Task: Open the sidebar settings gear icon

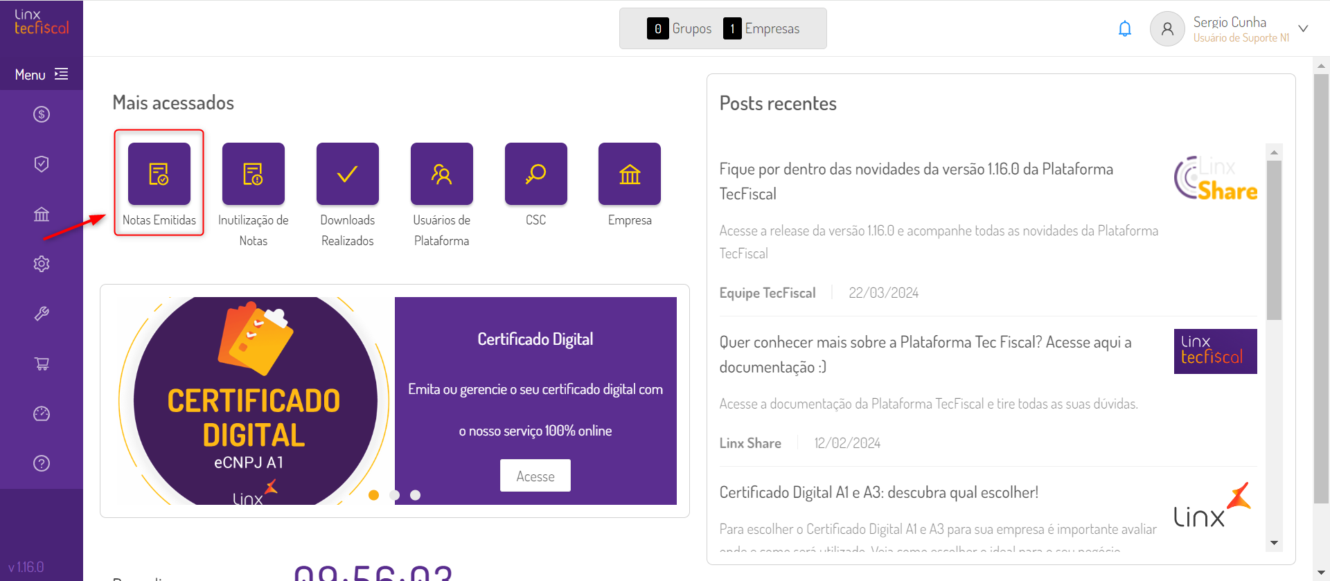Action: point(42,264)
